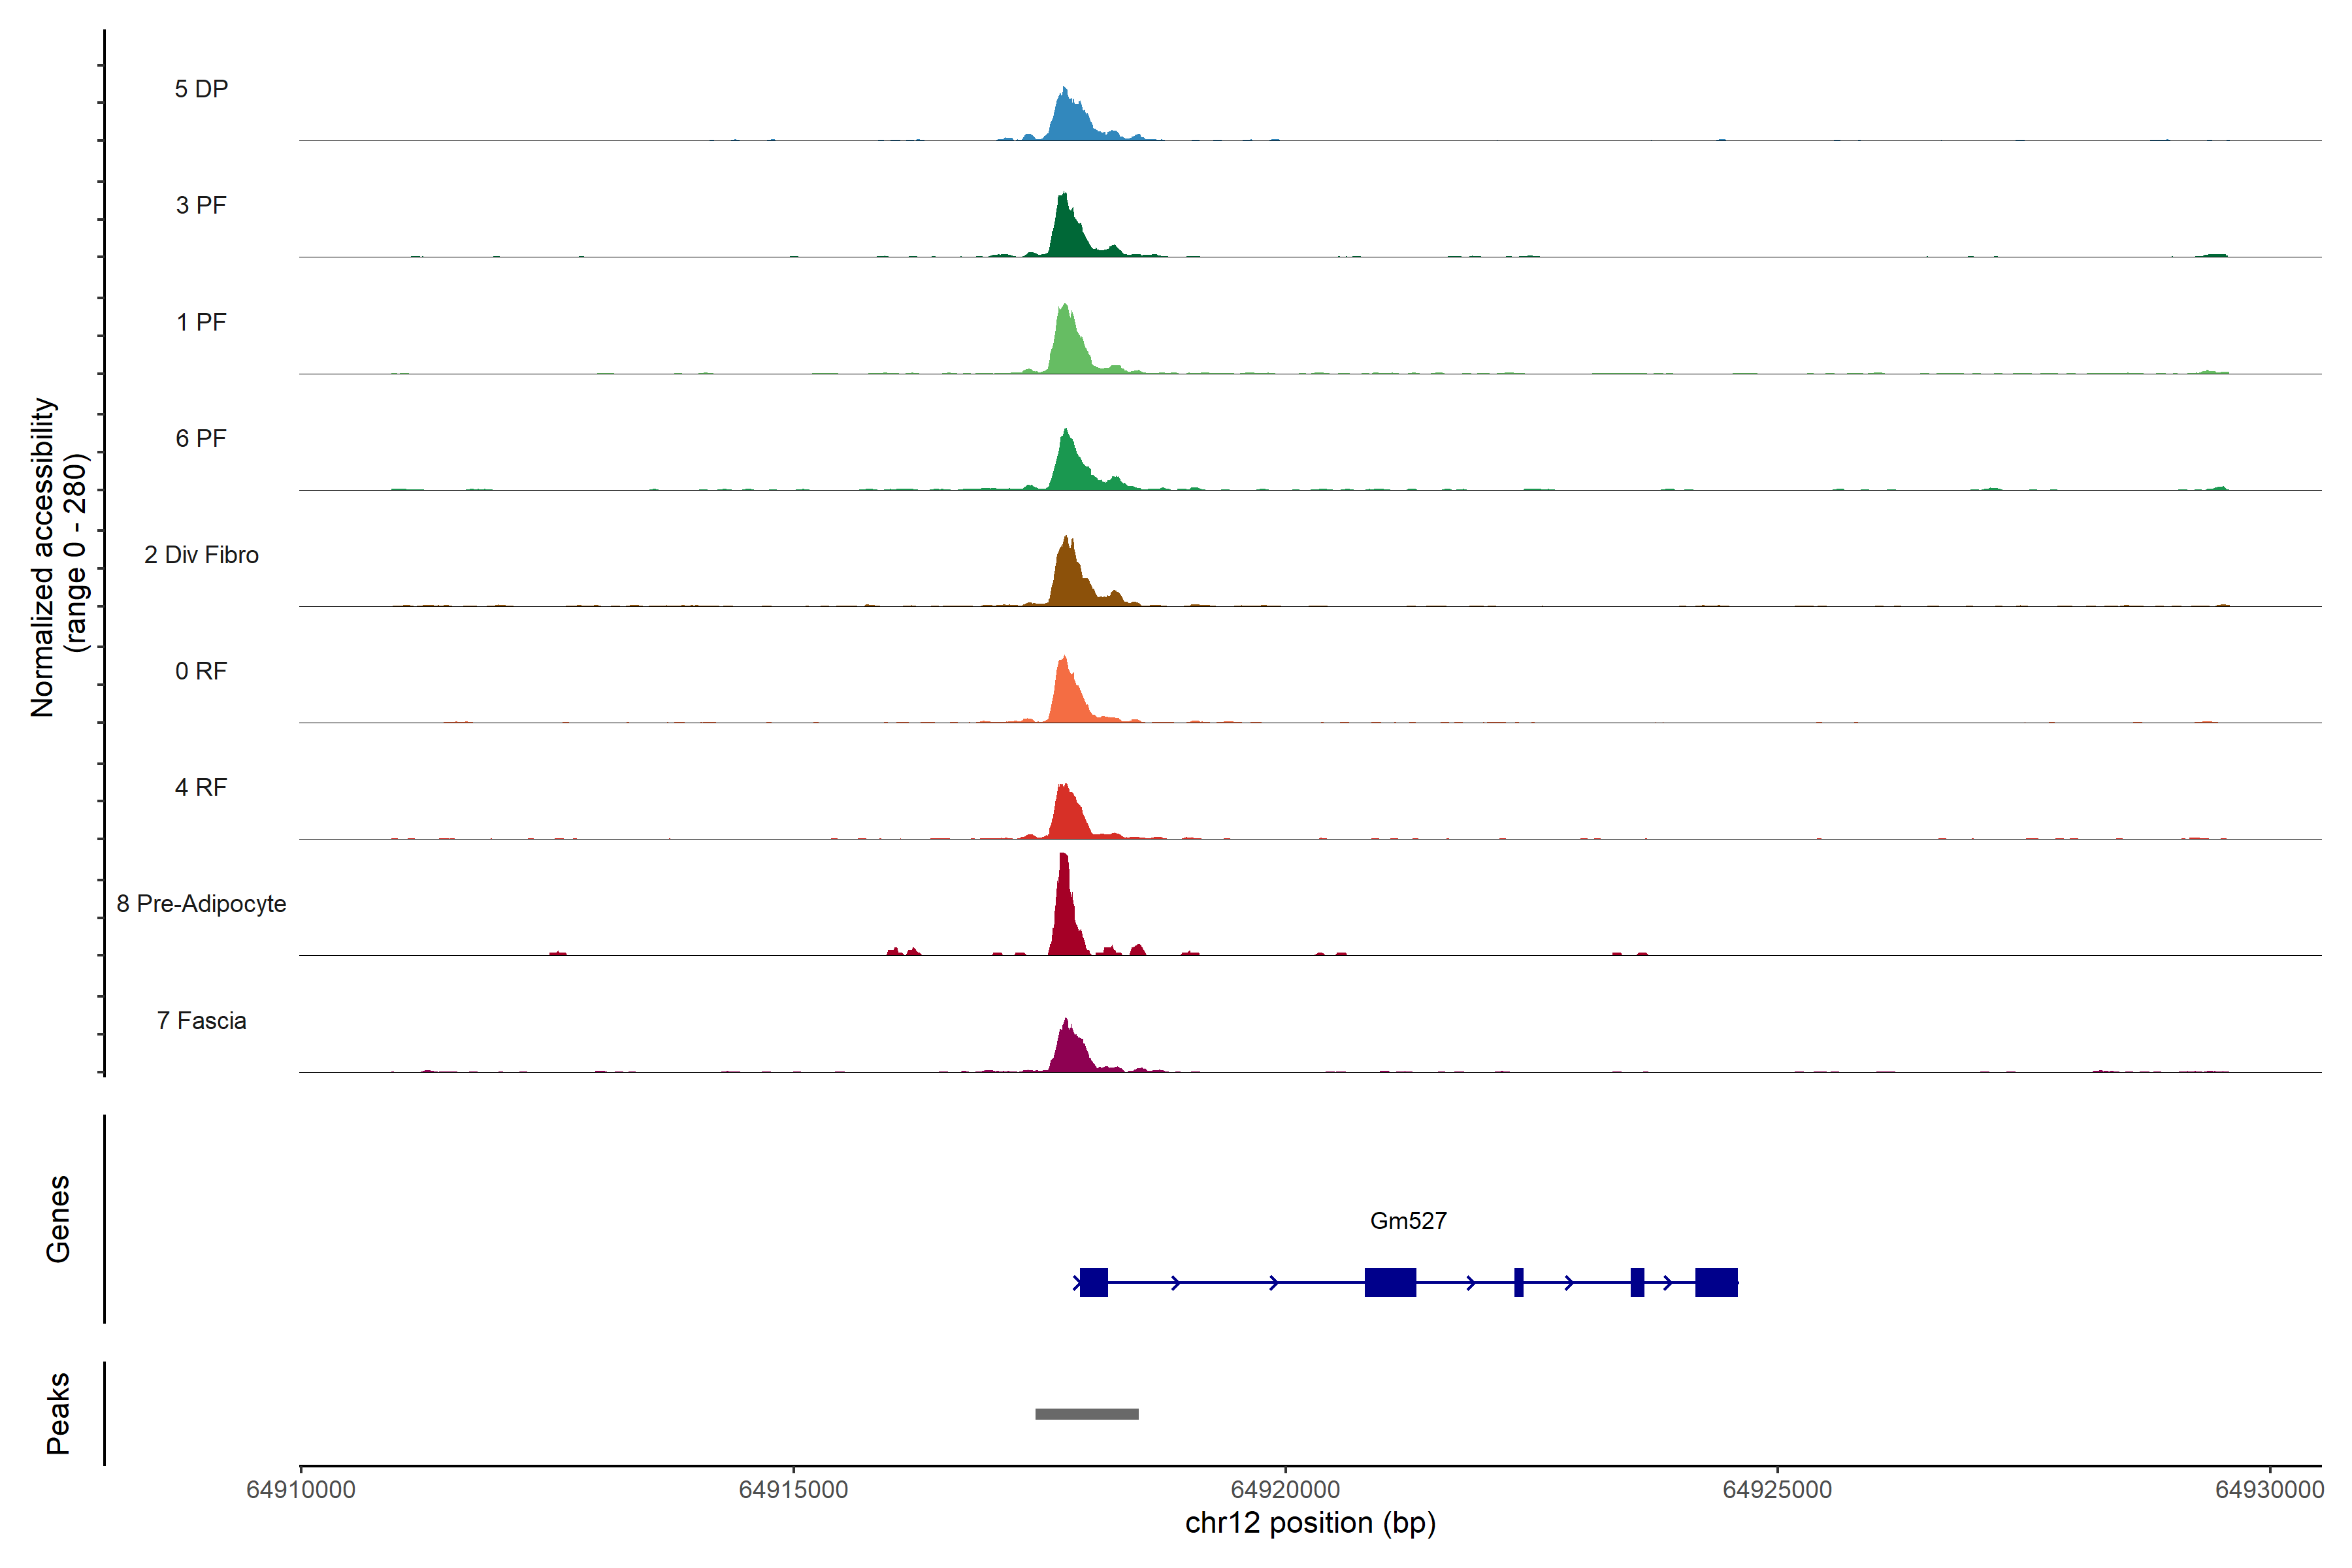
Task: Click the last exon box of Gm527
Action: coord(1716,1282)
